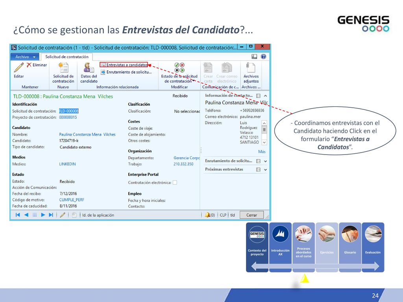The image size is (403, 302).
Task: Click Próximas entrevistas panel options icon
Action: point(258,169)
